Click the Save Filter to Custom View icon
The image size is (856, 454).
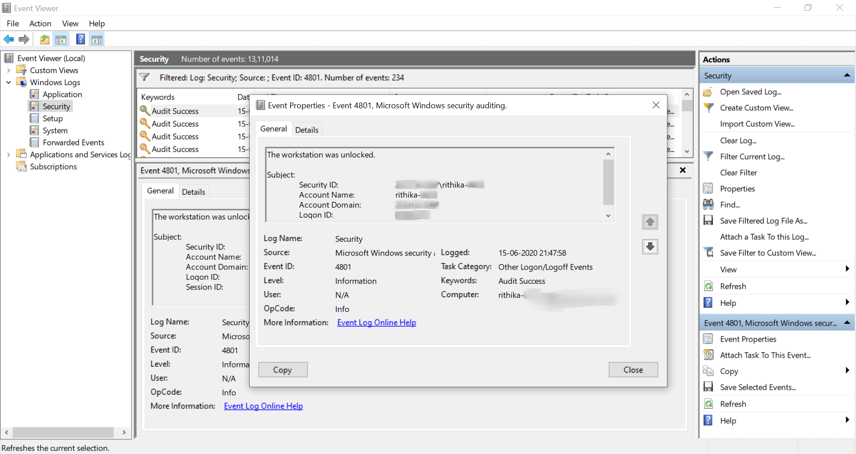[708, 253]
